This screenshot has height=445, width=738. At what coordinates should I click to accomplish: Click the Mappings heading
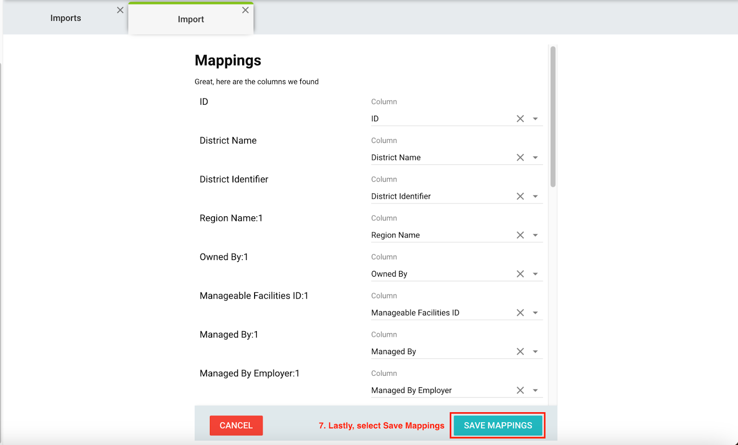click(x=228, y=60)
